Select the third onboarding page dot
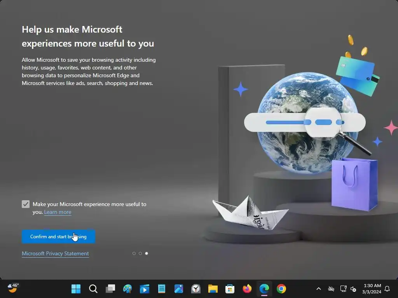This screenshot has width=398, height=298. pos(147,253)
